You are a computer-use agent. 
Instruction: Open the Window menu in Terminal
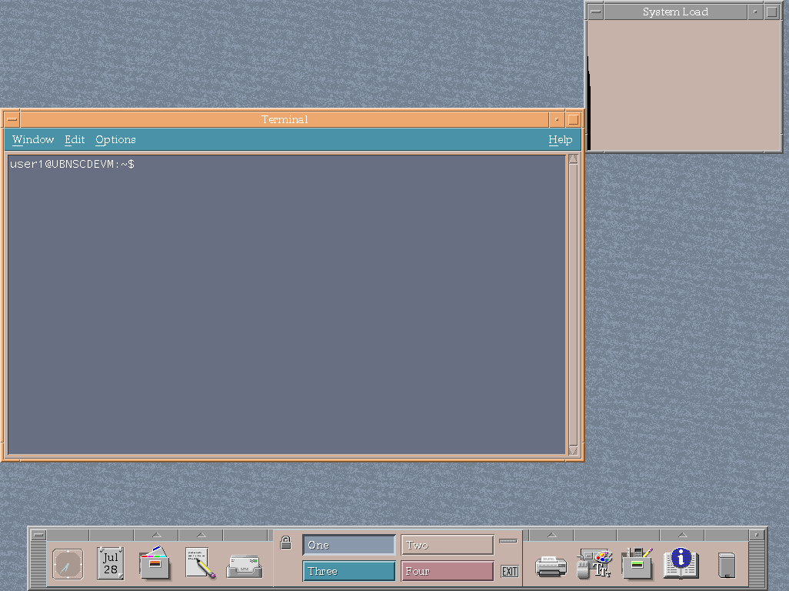point(33,139)
